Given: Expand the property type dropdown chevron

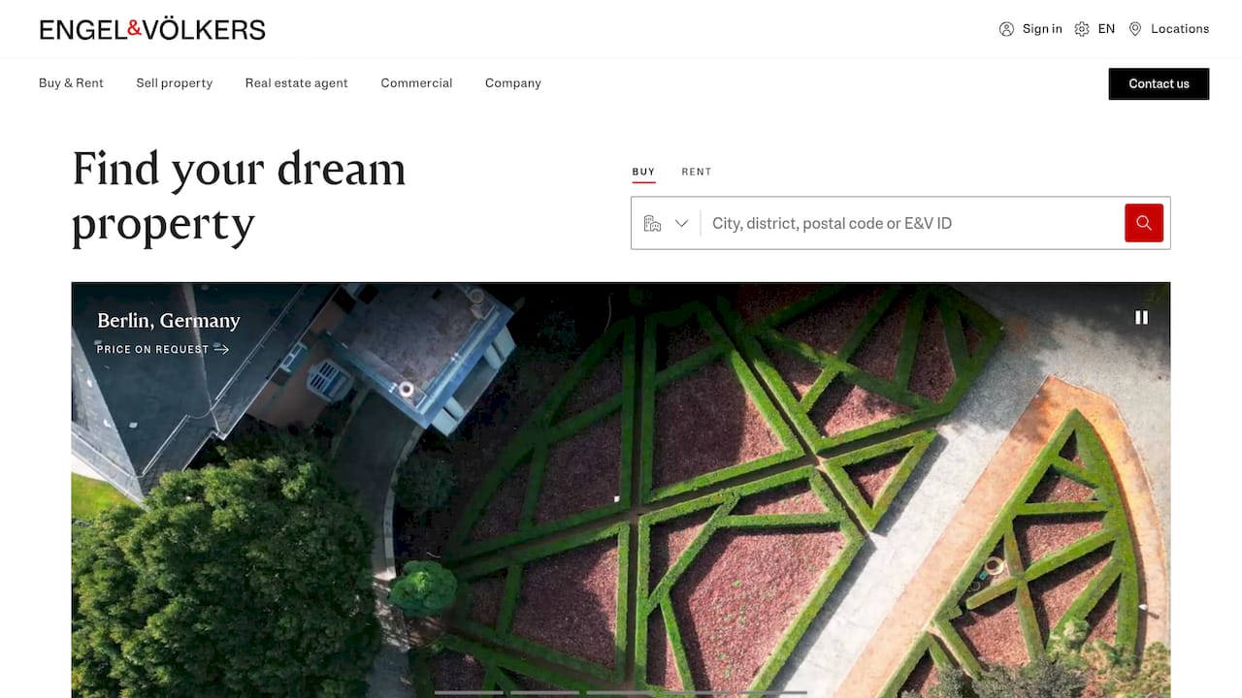Looking at the screenshot, I should click(x=681, y=223).
